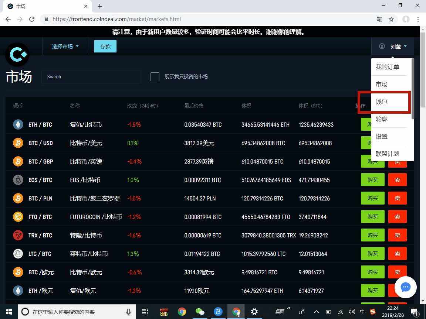
Task: Click the ETH / BTC Ethereum coin icon
Action: pos(18,124)
